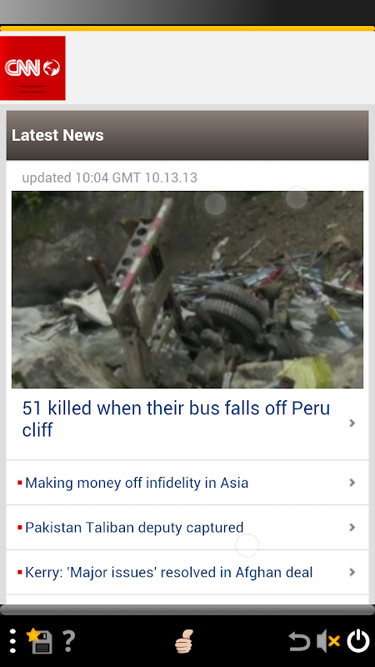Read 'Pakistan Taliban deputy captured' story

coord(134,528)
